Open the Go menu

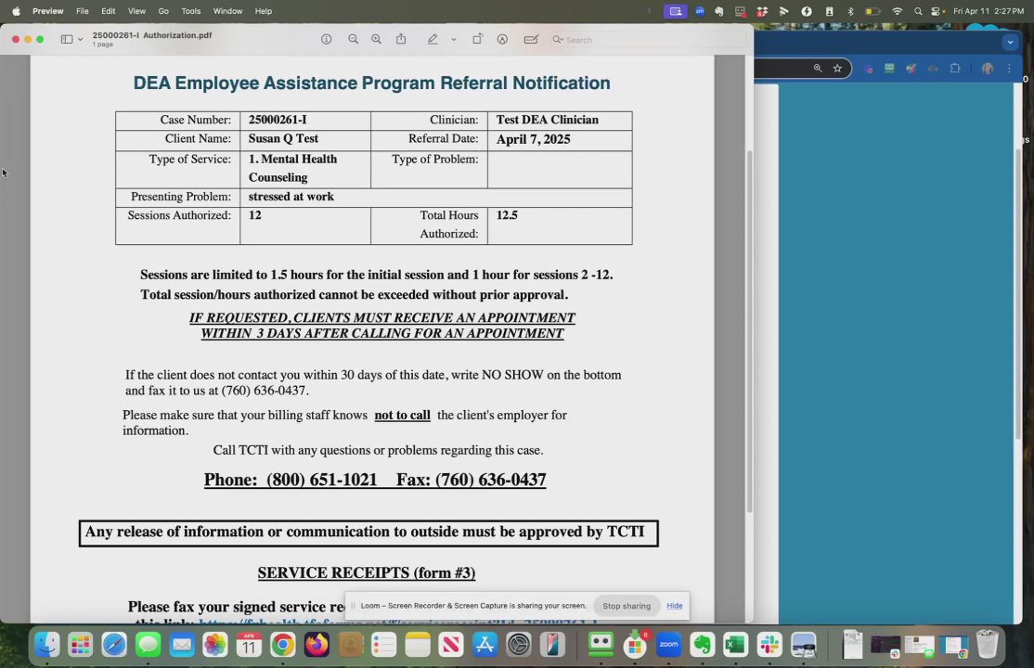pyautogui.click(x=163, y=11)
